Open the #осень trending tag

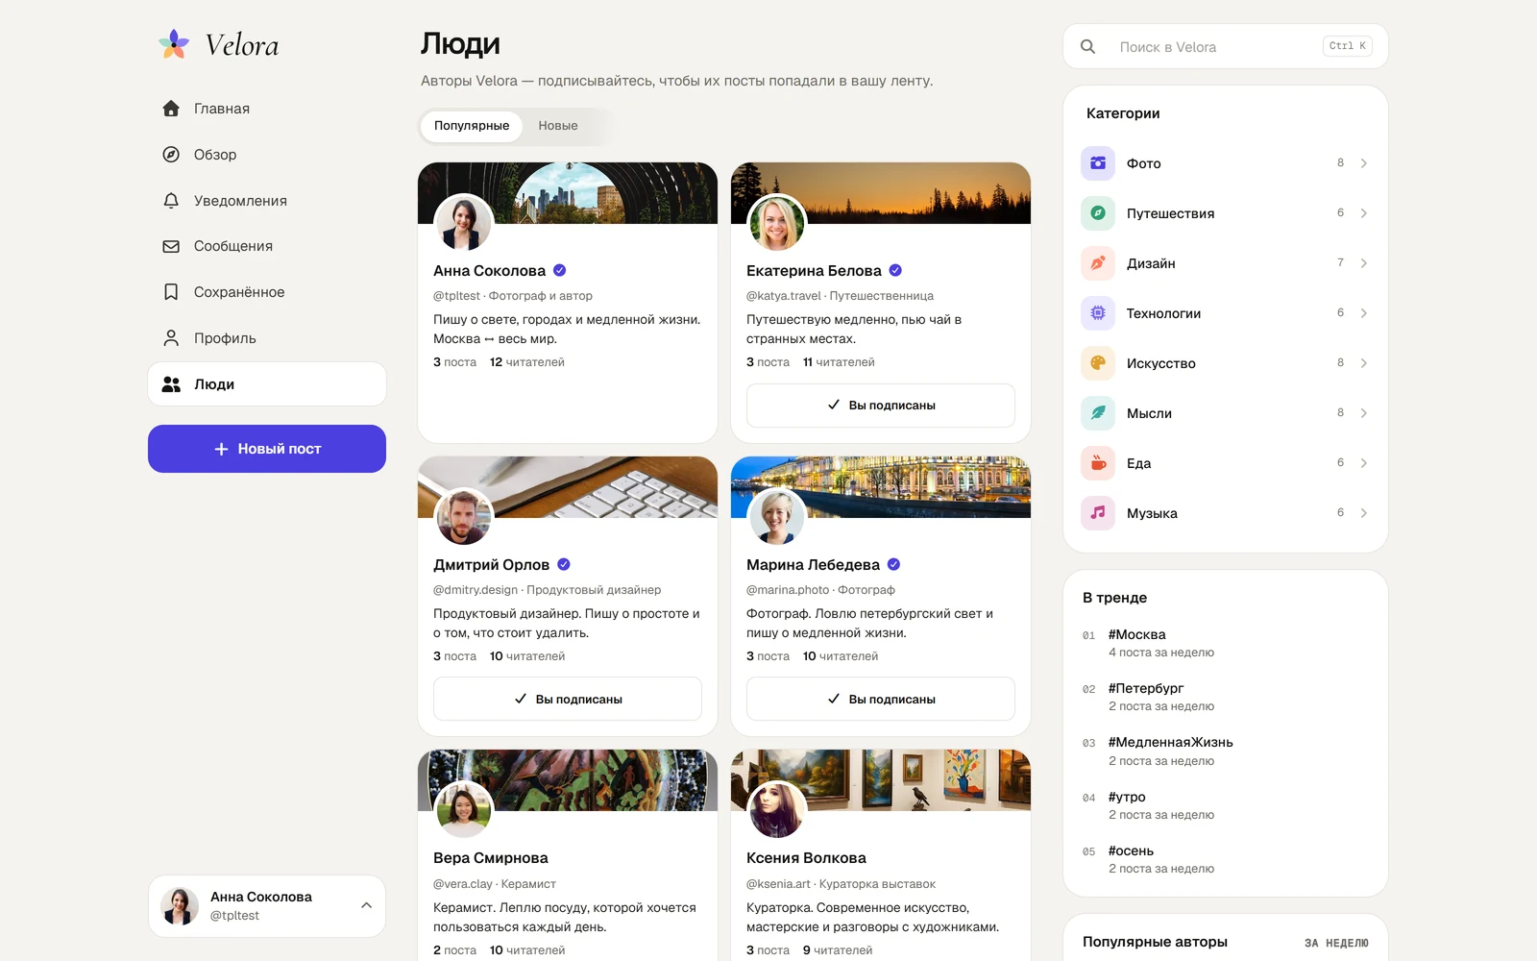[1131, 850]
